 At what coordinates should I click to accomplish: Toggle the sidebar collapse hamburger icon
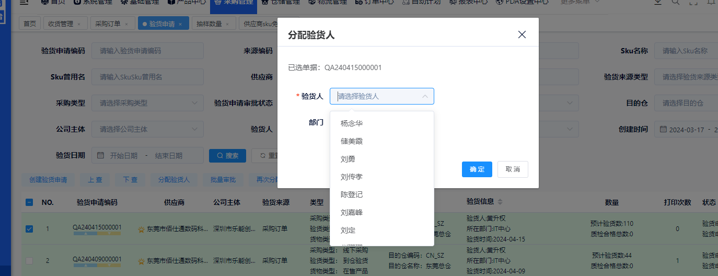click(24, 2)
